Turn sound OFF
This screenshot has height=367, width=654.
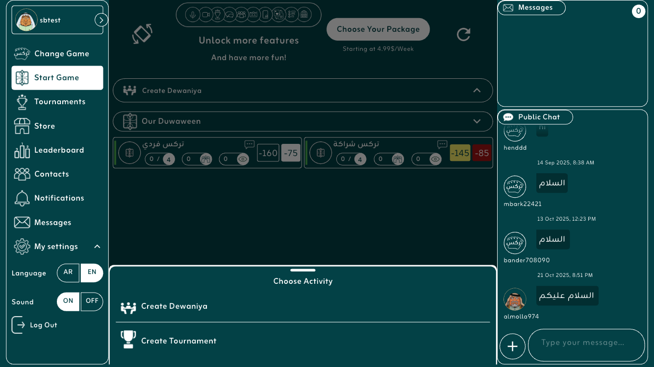(92, 301)
